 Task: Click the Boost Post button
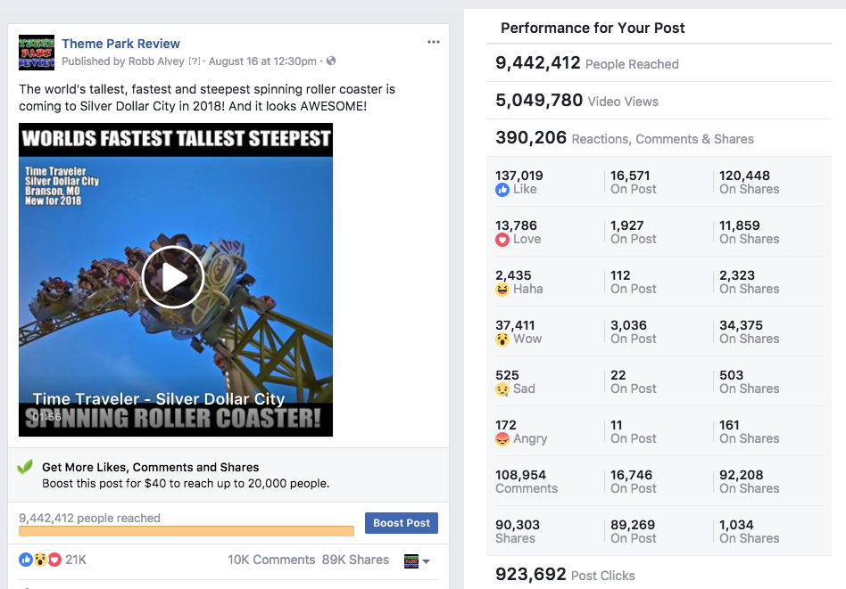click(402, 523)
